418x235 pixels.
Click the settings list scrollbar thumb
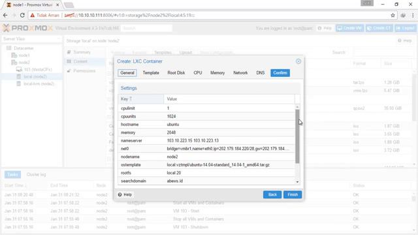coord(297,136)
